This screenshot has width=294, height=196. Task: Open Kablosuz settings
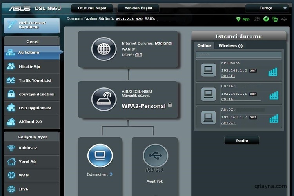point(32,148)
